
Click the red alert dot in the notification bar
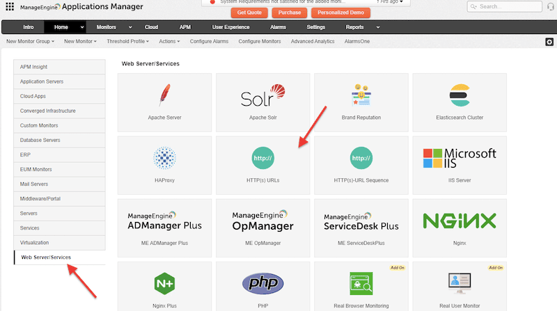[212, 2]
